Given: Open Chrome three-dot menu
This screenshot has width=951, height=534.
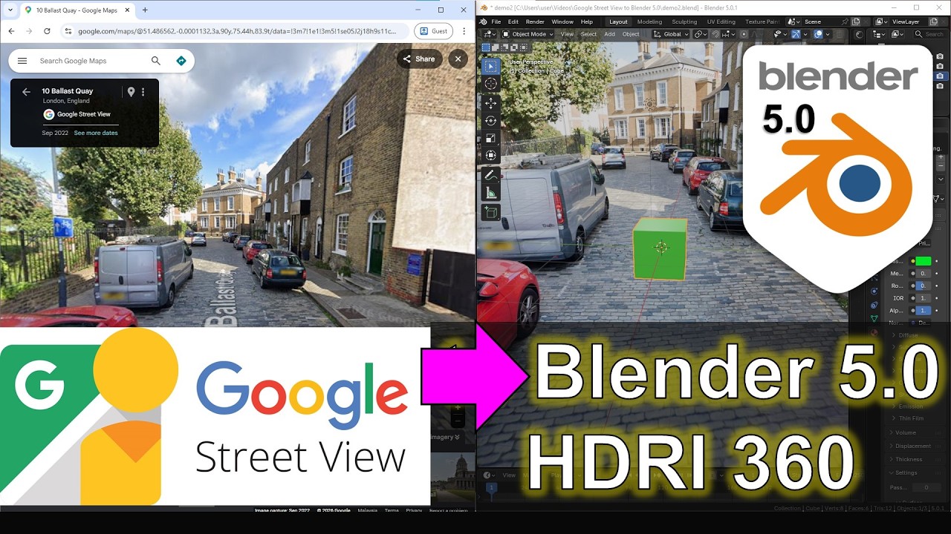Looking at the screenshot, I should (464, 31).
